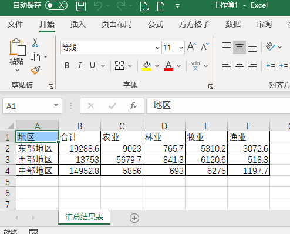Open Redo history dropdown arrow
The image size is (290, 234).
tap(131, 6)
